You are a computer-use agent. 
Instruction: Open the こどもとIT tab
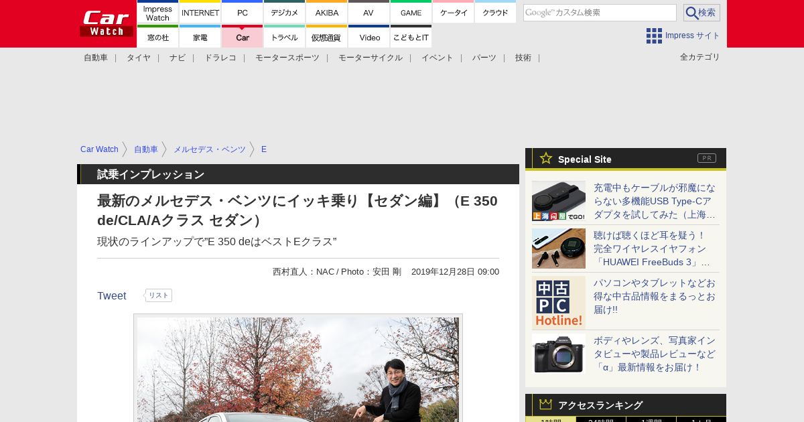[x=411, y=37]
